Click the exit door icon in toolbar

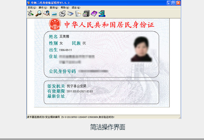102,14
